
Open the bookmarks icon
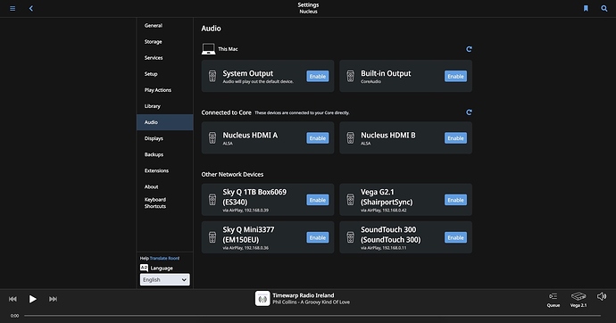point(586,8)
